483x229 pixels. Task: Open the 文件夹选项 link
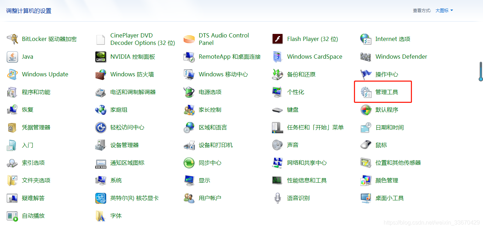36,180
